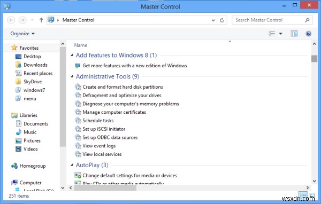The height and width of the screenshot is (204, 321).
Task: Click the Pictures library icon
Action: click(x=18, y=140)
